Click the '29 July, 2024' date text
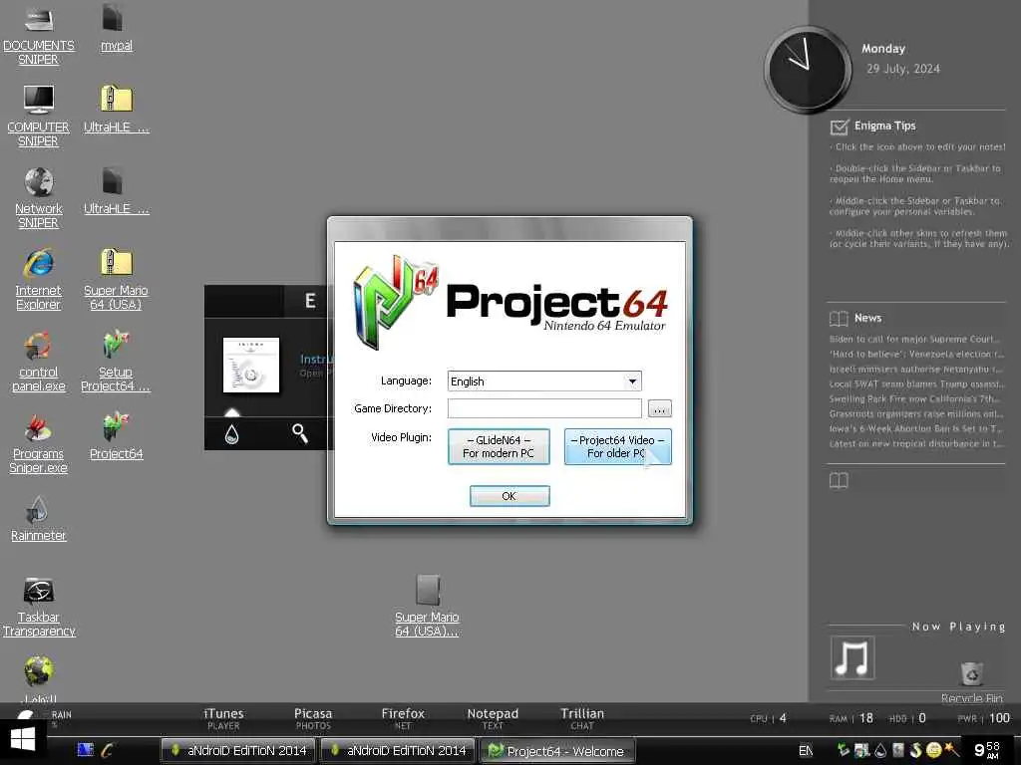The height and width of the screenshot is (765, 1021). (x=903, y=69)
